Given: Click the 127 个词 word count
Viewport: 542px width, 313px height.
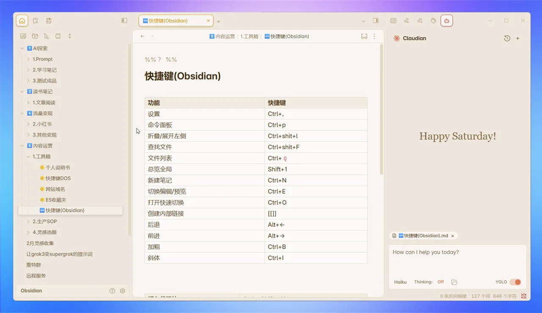Looking at the screenshot, I should (480, 296).
